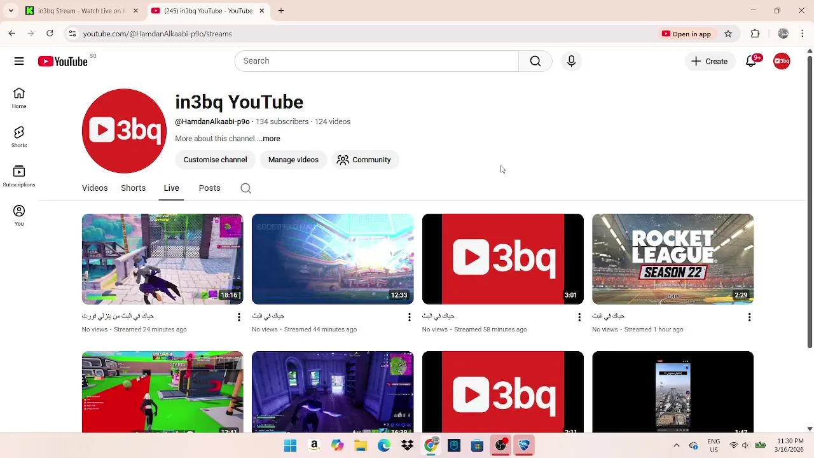The height and width of the screenshot is (458, 814).
Task: Open the 18:16 Fortnite stream thumbnail
Action: [x=162, y=259]
